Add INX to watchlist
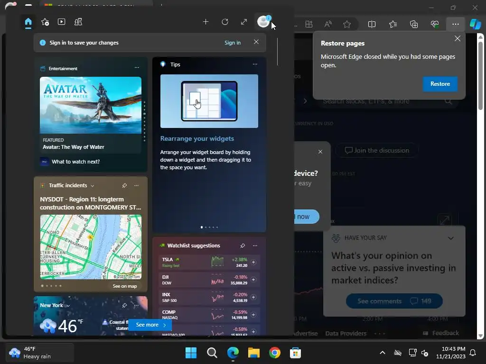Image resolution: width=486 pixels, height=364 pixels. [x=253, y=297]
